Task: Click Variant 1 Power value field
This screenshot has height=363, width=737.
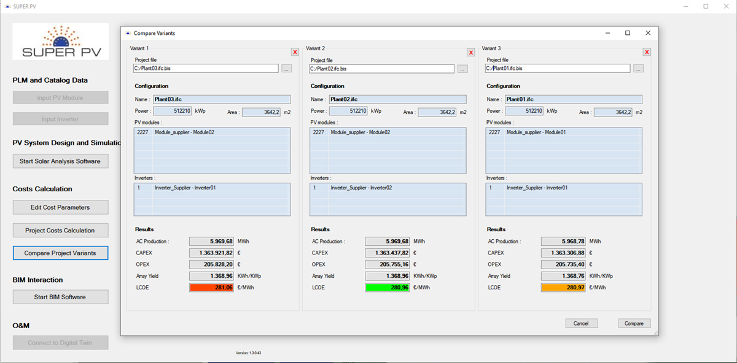Action: pos(173,111)
